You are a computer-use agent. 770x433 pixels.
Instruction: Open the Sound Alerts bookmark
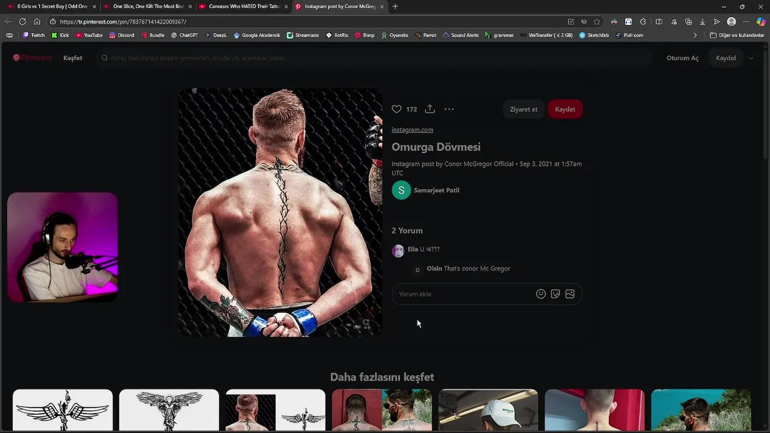[461, 35]
